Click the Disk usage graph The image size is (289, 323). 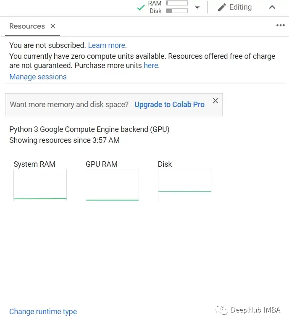pyautogui.click(x=184, y=185)
